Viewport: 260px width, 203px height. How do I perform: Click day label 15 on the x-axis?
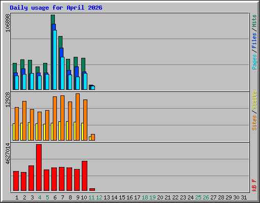tap(122, 197)
